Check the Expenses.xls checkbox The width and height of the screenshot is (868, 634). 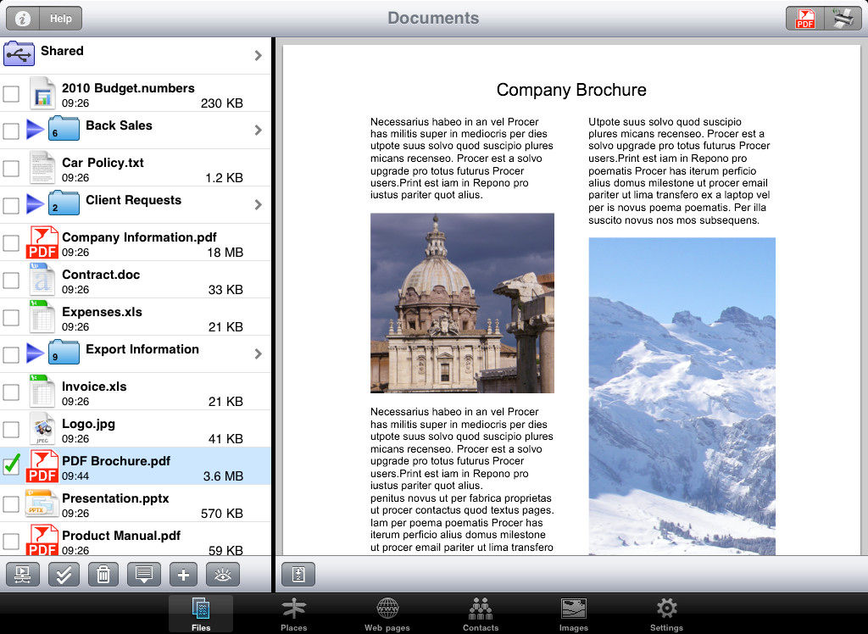[11, 317]
